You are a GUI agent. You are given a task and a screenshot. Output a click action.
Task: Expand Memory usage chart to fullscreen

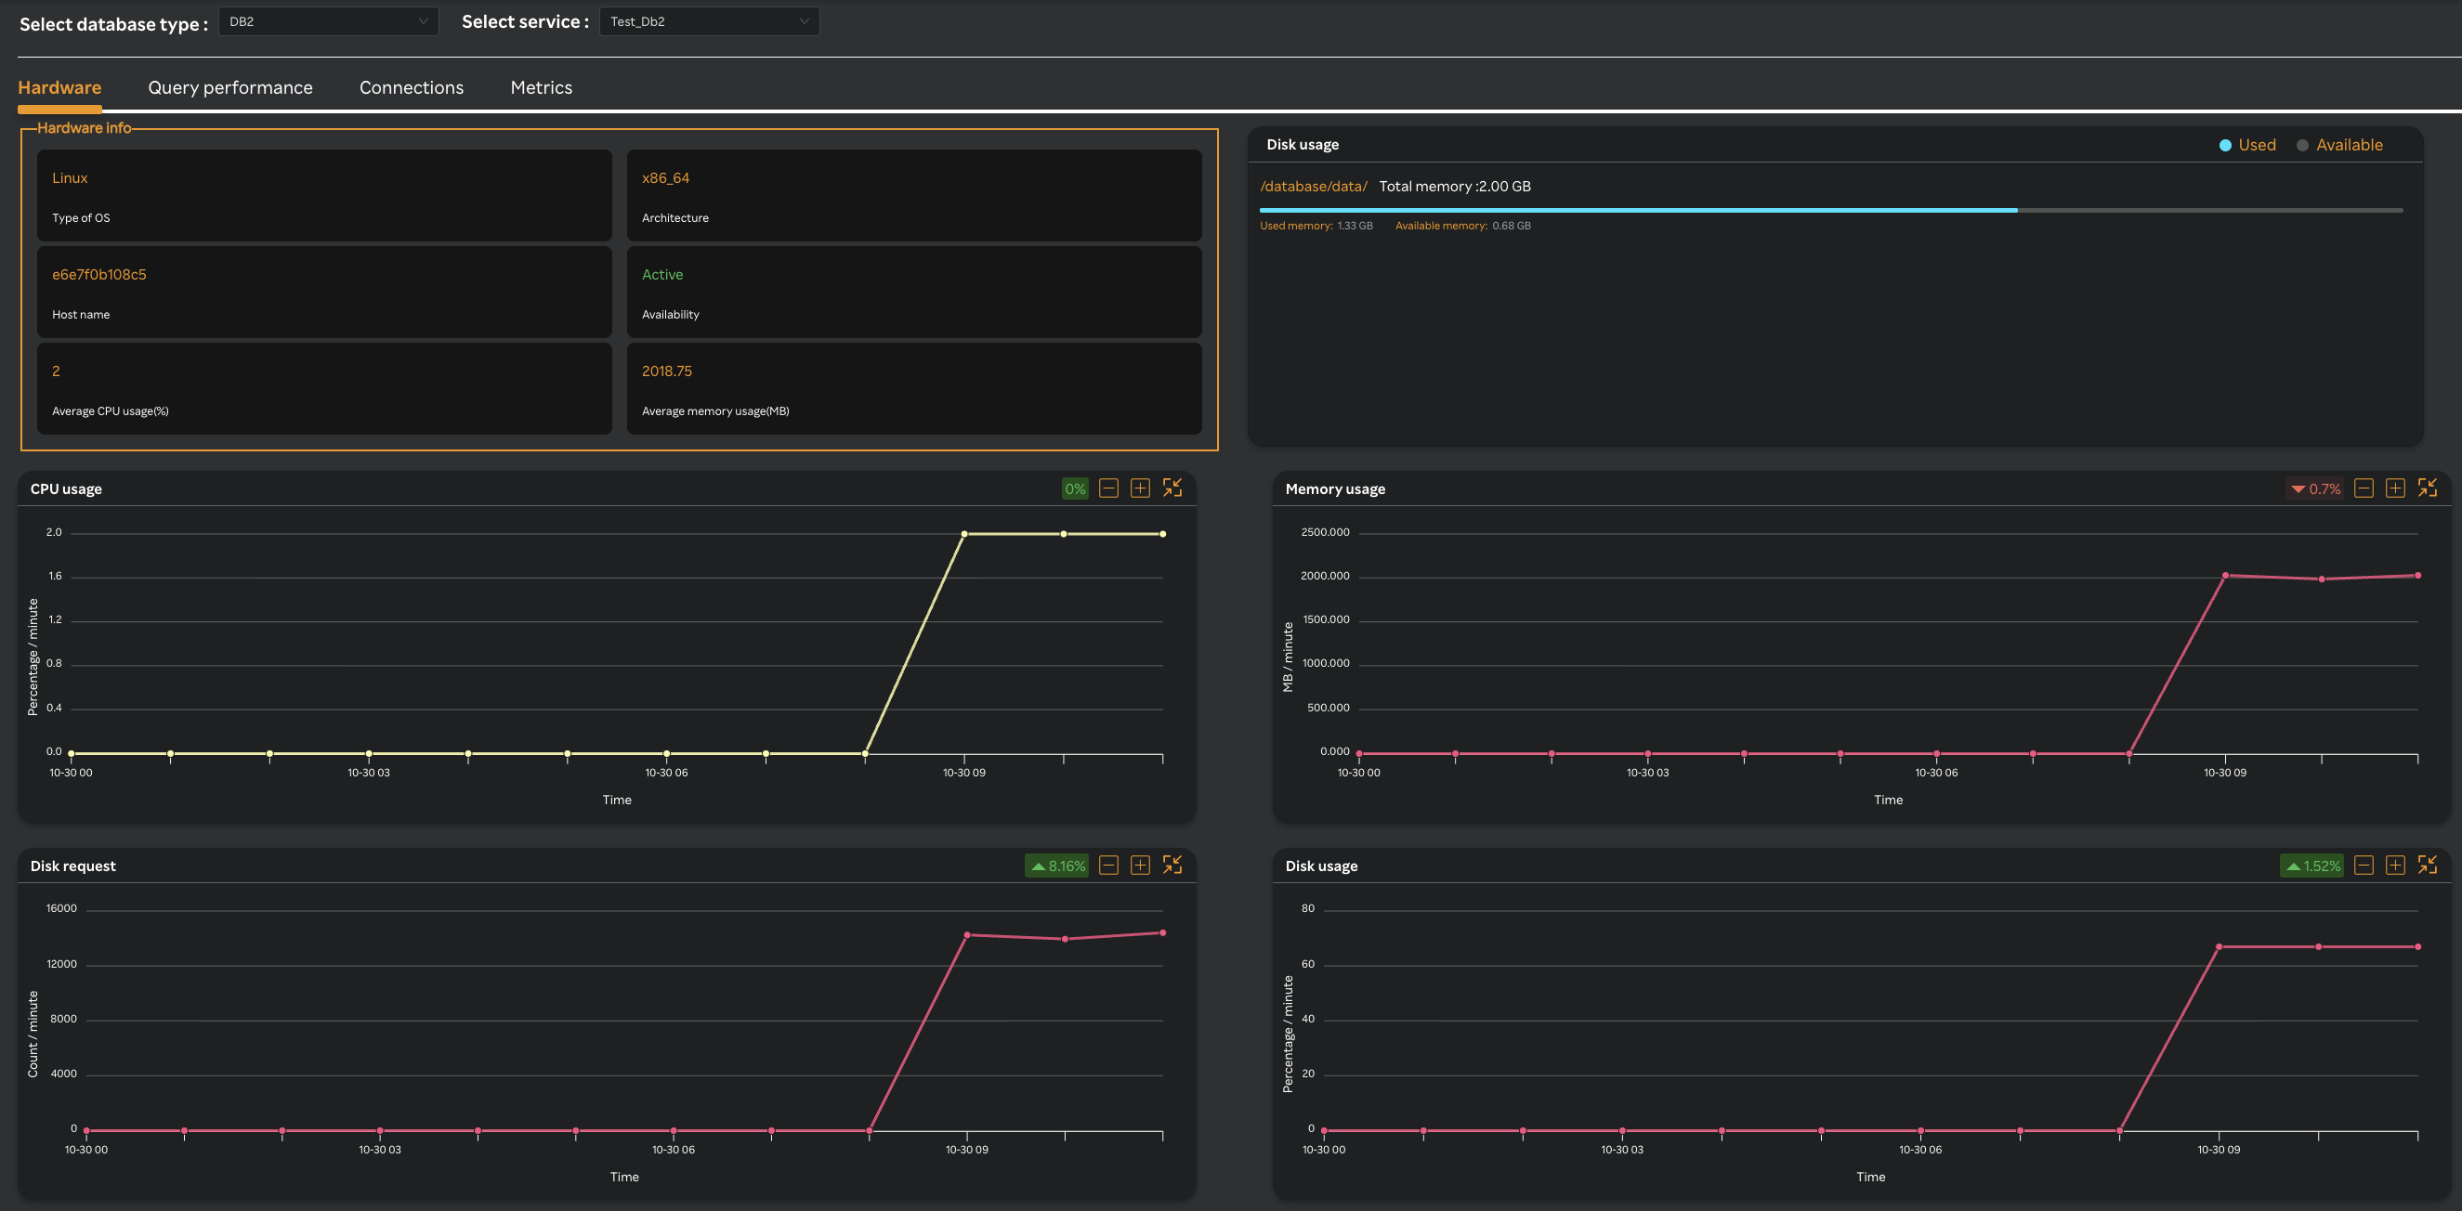(2428, 488)
